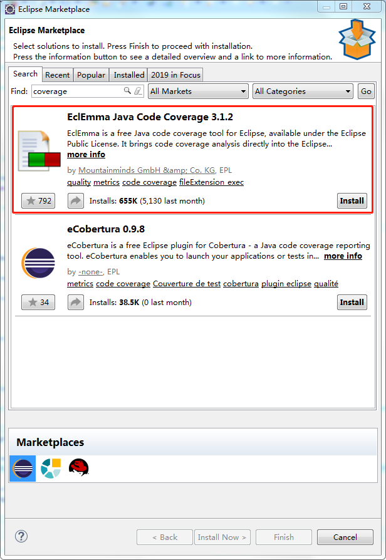Click the Eclipse Marketplace title bar icon
Image resolution: width=386 pixels, height=560 pixels.
click(10, 9)
